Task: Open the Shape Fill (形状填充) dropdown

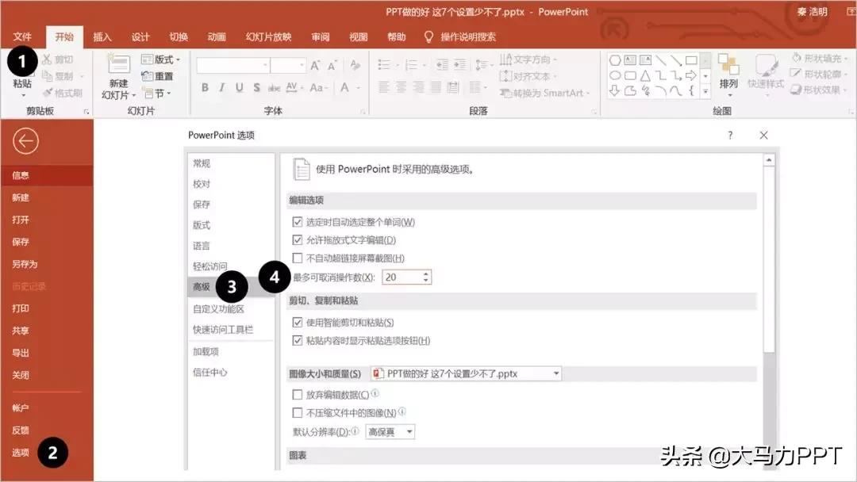Action: pos(819,58)
